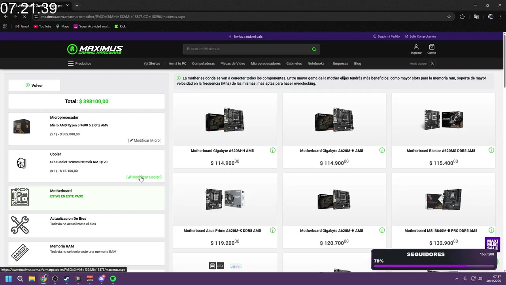Screen dimensions: 506x285
Task: Click the Netmak cooler thumbnail
Action: 22,163
